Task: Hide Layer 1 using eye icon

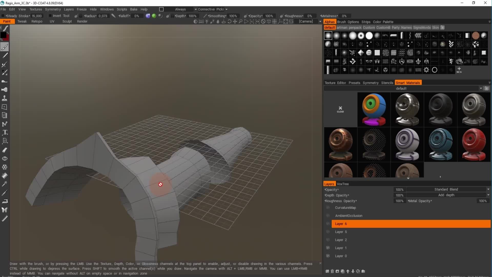Action: tap(328, 248)
